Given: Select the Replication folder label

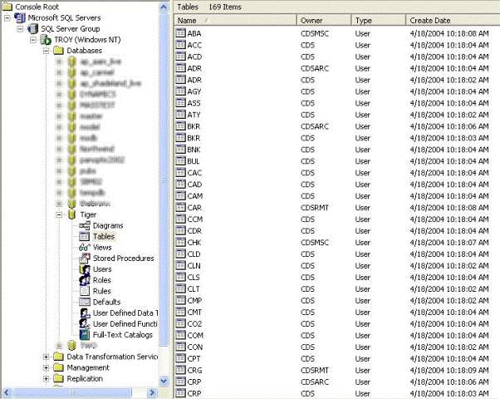Looking at the screenshot, I should click(x=85, y=378).
